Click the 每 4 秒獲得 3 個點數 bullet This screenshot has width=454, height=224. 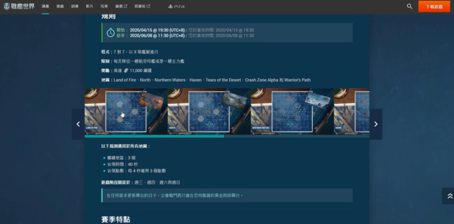point(136,171)
